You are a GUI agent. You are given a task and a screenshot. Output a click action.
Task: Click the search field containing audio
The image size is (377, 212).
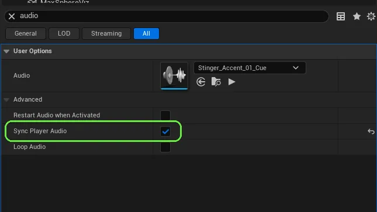click(167, 16)
